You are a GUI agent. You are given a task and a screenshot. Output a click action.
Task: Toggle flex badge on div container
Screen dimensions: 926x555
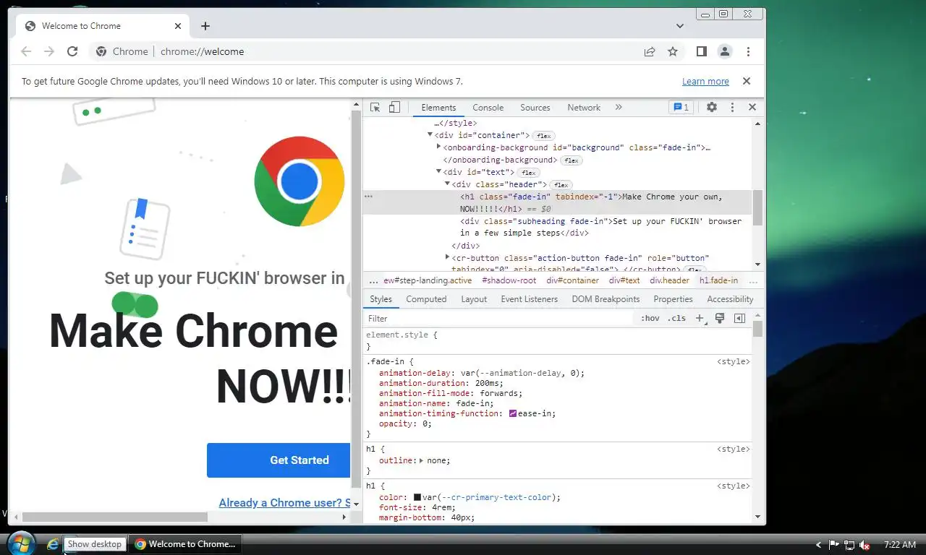point(543,136)
